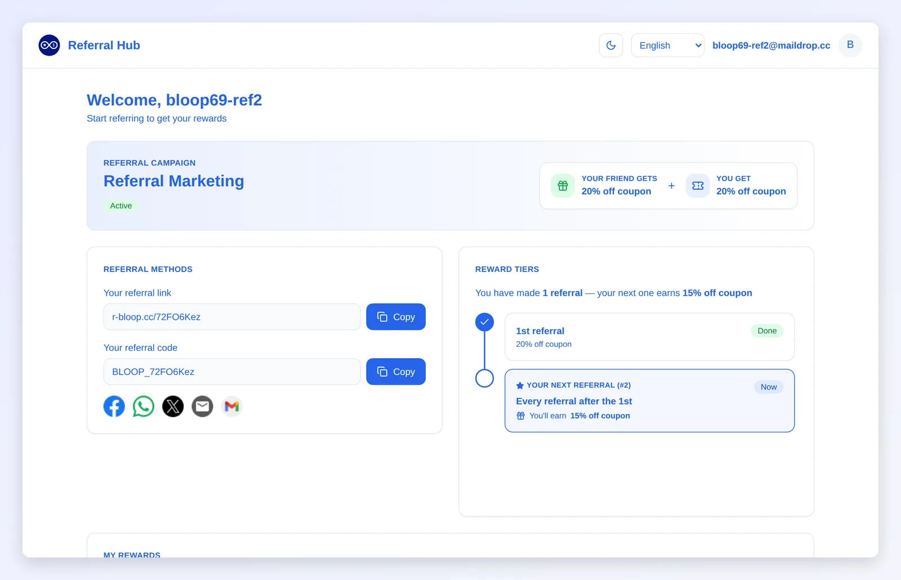
Task: Click the Welcome, bloop69-ref2 heading
Action: (x=175, y=100)
